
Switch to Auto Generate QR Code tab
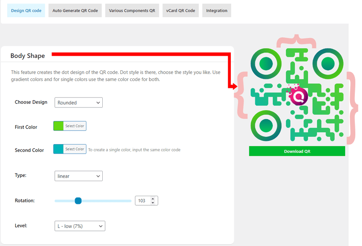point(75,10)
